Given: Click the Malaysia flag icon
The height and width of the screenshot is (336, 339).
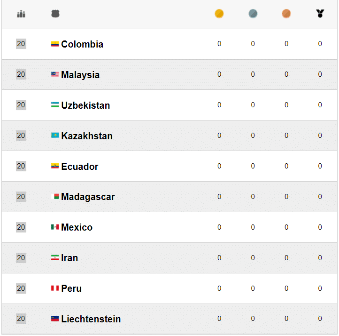Looking at the screenshot, I should (x=55, y=74).
